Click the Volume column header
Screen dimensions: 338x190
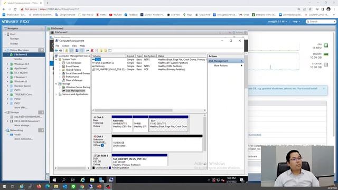pos(109,56)
